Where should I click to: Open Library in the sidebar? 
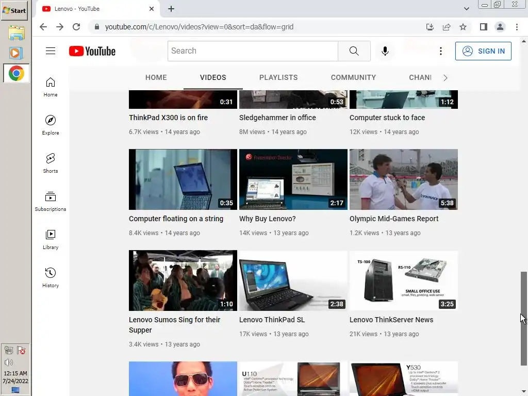pos(51,239)
